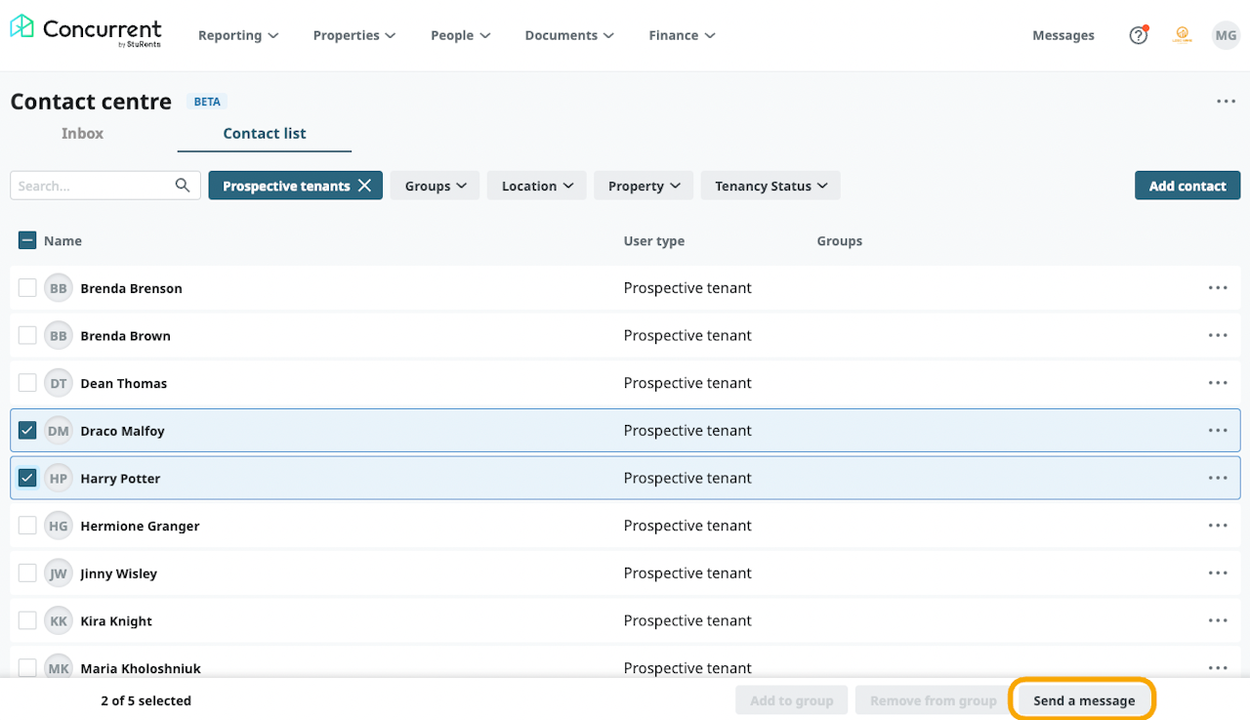This screenshot has height=720, width=1250.
Task: Open the Finance menu
Action: 682,35
